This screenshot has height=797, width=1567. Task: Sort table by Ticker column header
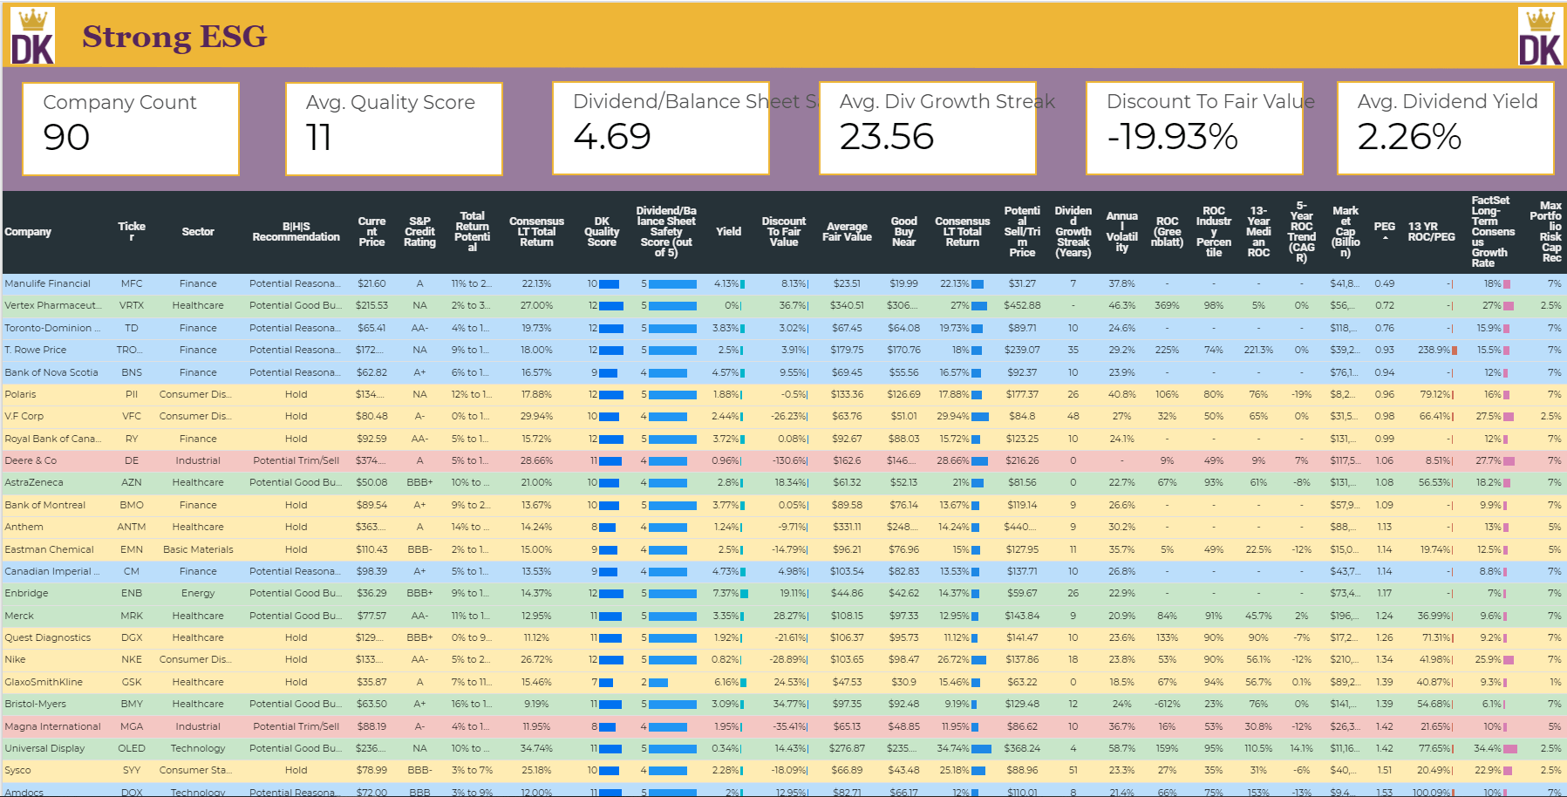tap(132, 231)
